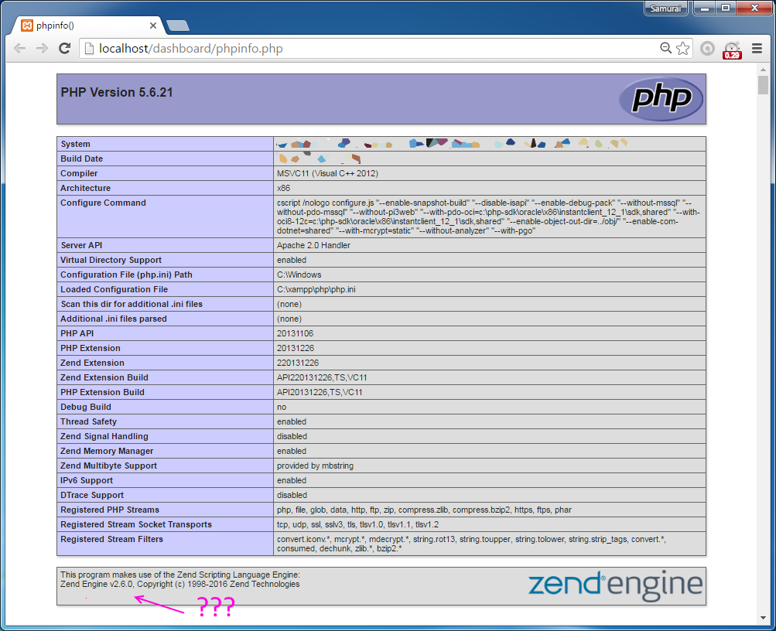The width and height of the screenshot is (776, 631).
Task: Click the MSVC11 (Visual C++ 2012) value
Action: point(327,173)
